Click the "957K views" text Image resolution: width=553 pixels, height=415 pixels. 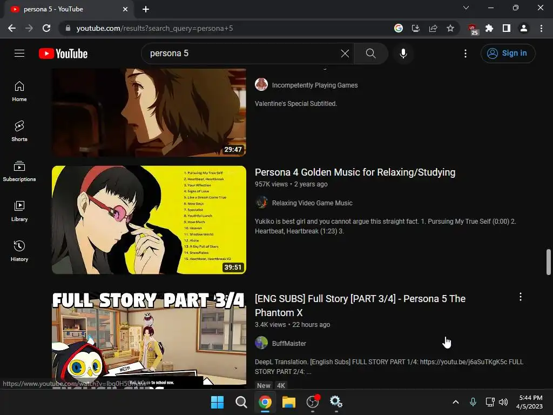(271, 184)
